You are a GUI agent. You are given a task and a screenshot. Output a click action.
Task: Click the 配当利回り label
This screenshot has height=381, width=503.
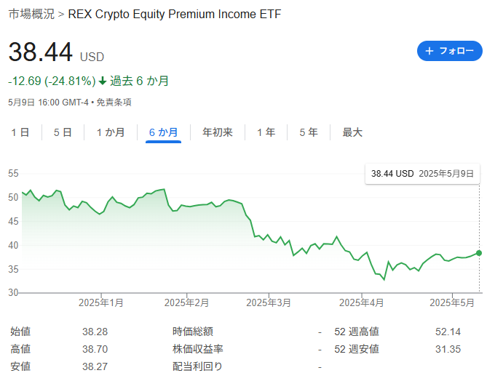pos(197,366)
